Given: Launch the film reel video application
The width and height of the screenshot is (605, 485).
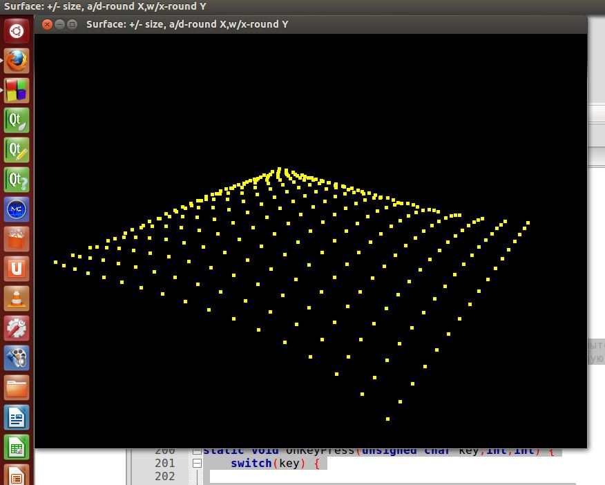Looking at the screenshot, I should tap(17, 358).
